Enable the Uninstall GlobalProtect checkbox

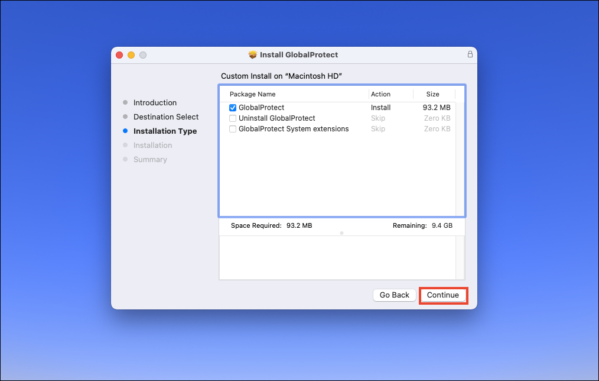pyautogui.click(x=233, y=118)
